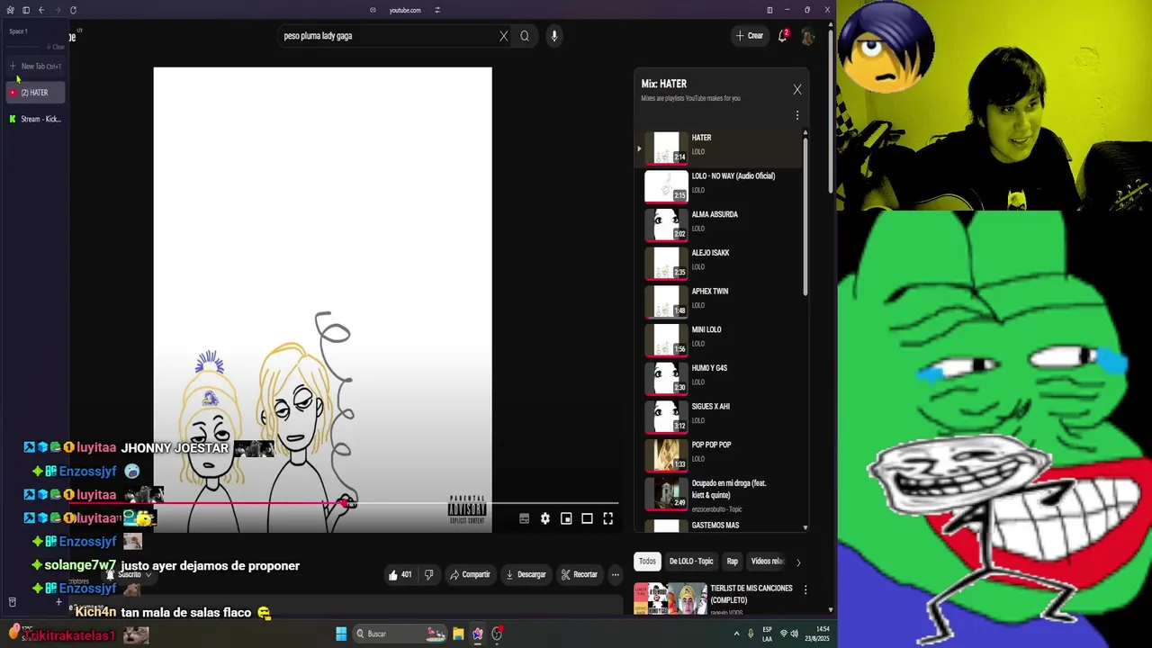Focus the YouTube search input field
The height and width of the screenshot is (648, 1152).
click(387, 36)
